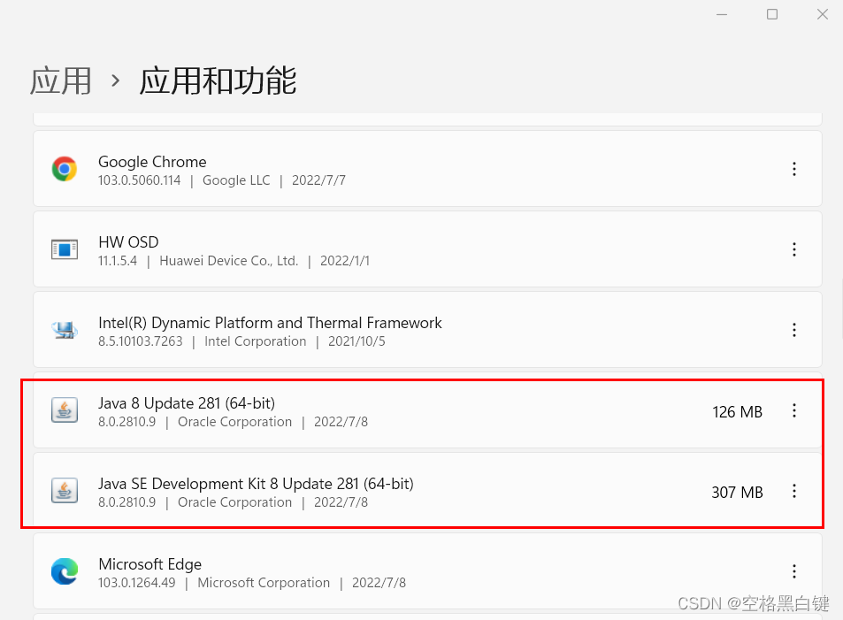The image size is (843, 620).
Task: Click the Microsoft Edge app icon
Action: (x=65, y=571)
